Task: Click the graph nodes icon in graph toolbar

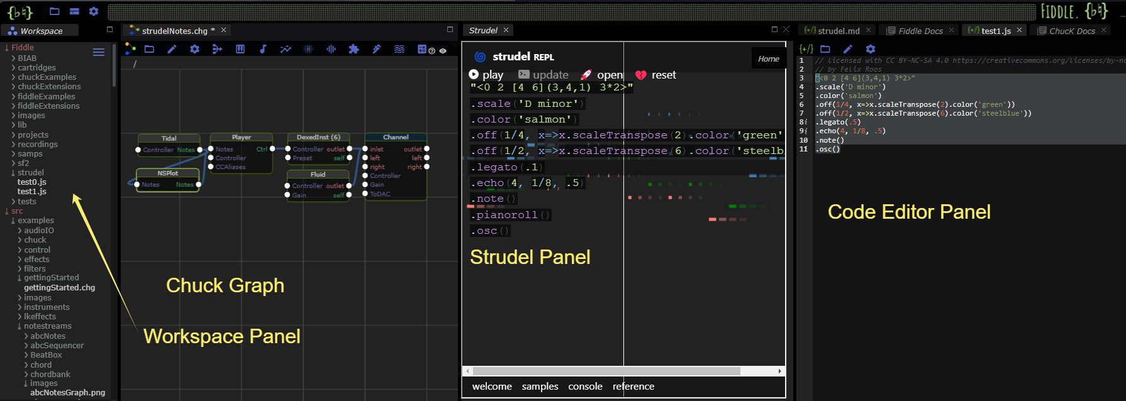Action: [x=130, y=48]
